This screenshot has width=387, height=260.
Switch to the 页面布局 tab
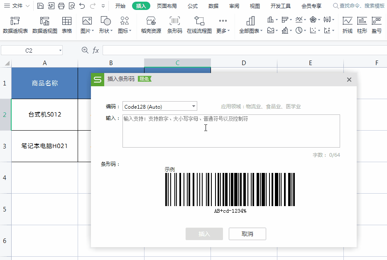(167, 6)
